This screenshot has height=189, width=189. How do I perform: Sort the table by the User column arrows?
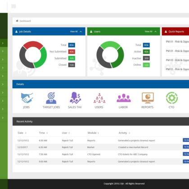point(69,133)
